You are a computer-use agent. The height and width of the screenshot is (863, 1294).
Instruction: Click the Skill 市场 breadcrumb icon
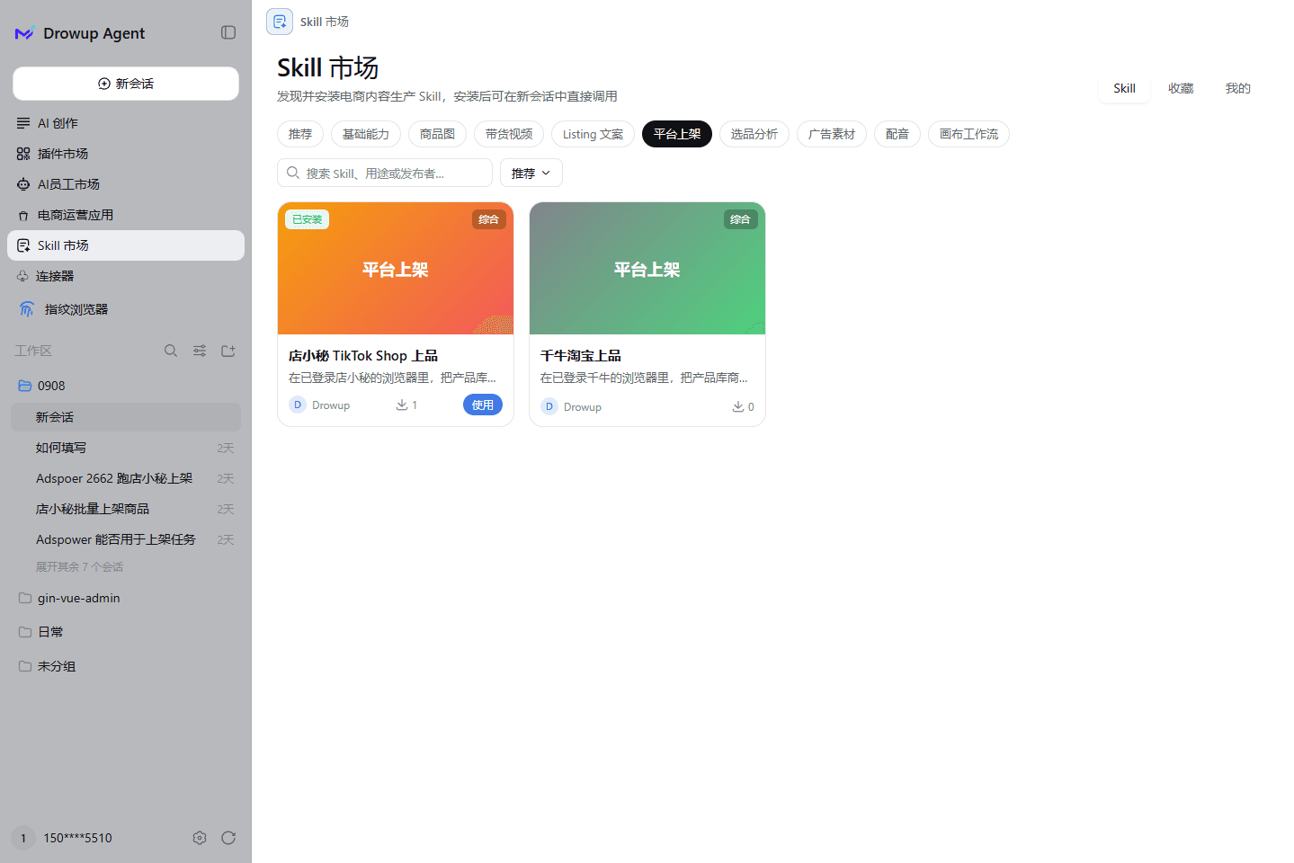coord(280,22)
